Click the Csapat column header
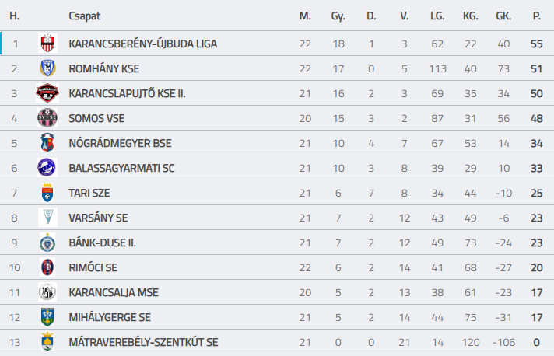Viewport: 554px width, 356px height. click(x=85, y=16)
